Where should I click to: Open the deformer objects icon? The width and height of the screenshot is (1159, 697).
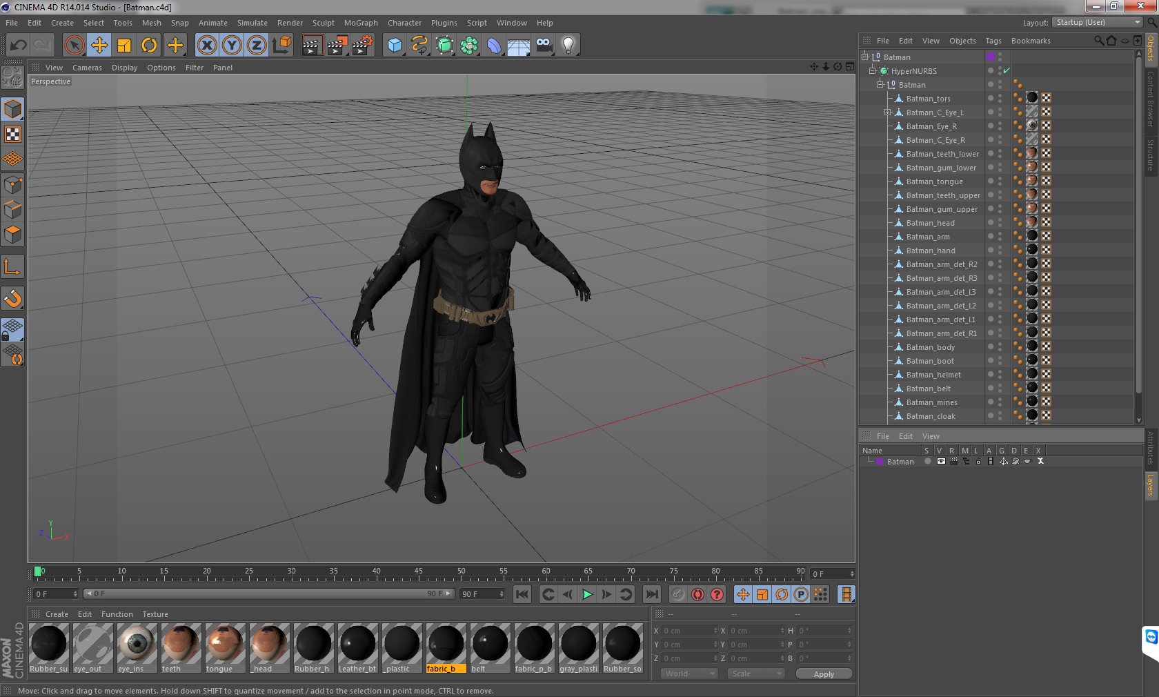(494, 46)
